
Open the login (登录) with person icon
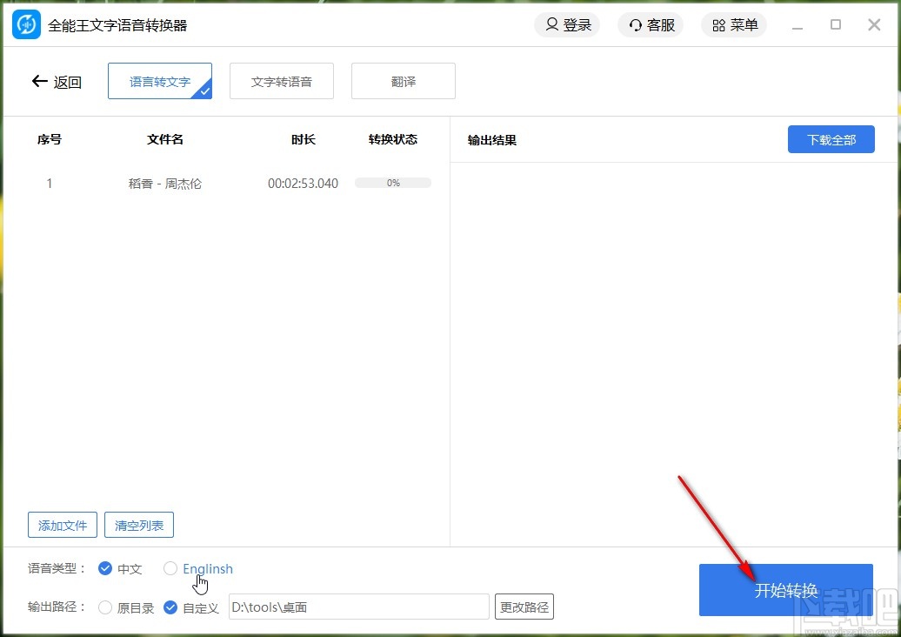click(x=567, y=24)
